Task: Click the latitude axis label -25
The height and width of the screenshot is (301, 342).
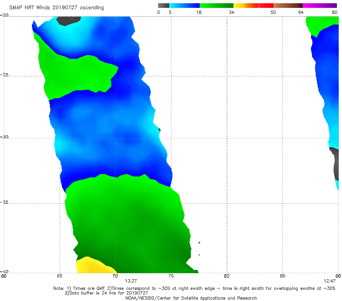Action: click(4, 75)
